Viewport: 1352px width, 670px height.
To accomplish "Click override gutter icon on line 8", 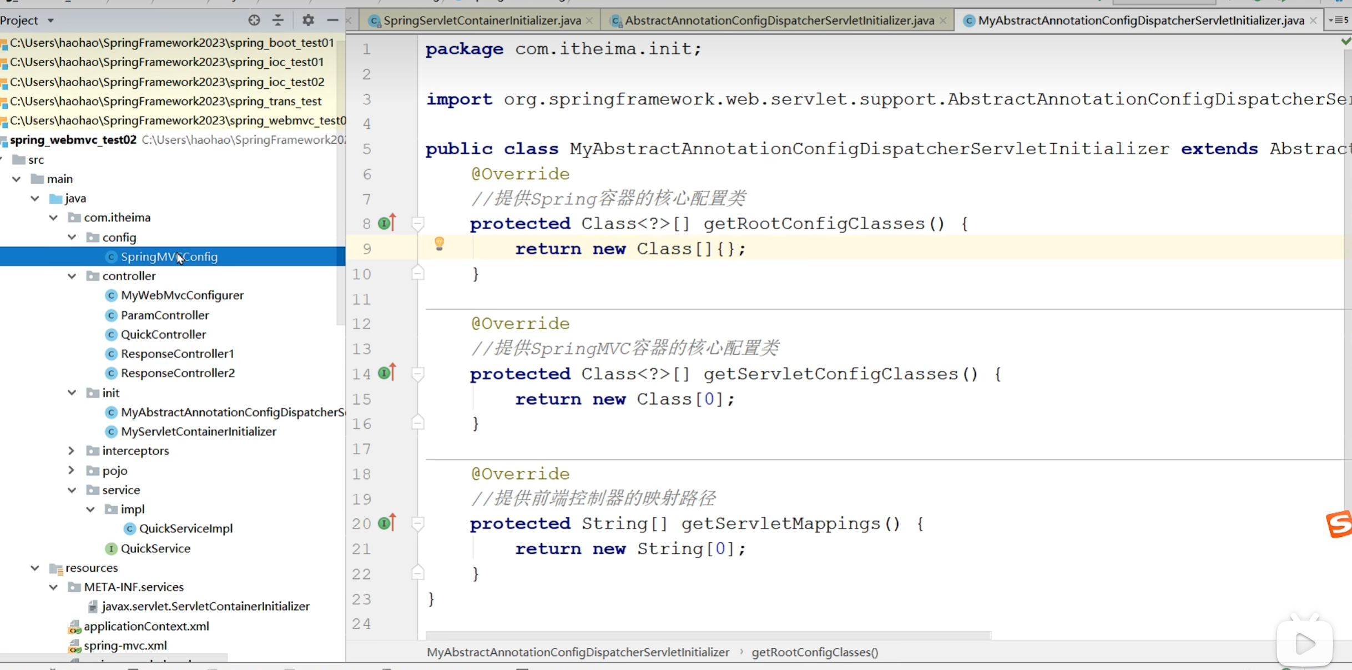I will point(387,223).
